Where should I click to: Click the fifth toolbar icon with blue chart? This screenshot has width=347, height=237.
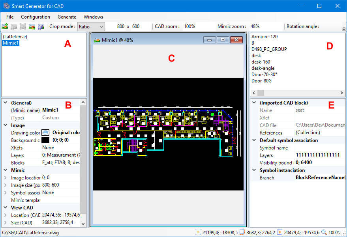(41, 27)
